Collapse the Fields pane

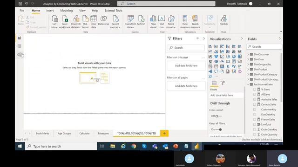pyautogui.click(x=280, y=39)
